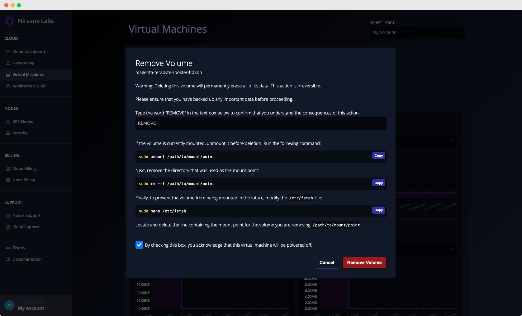Click the Cloud Dashboard cloud icon
Screen dimensions: 522x316
click(x=8, y=52)
